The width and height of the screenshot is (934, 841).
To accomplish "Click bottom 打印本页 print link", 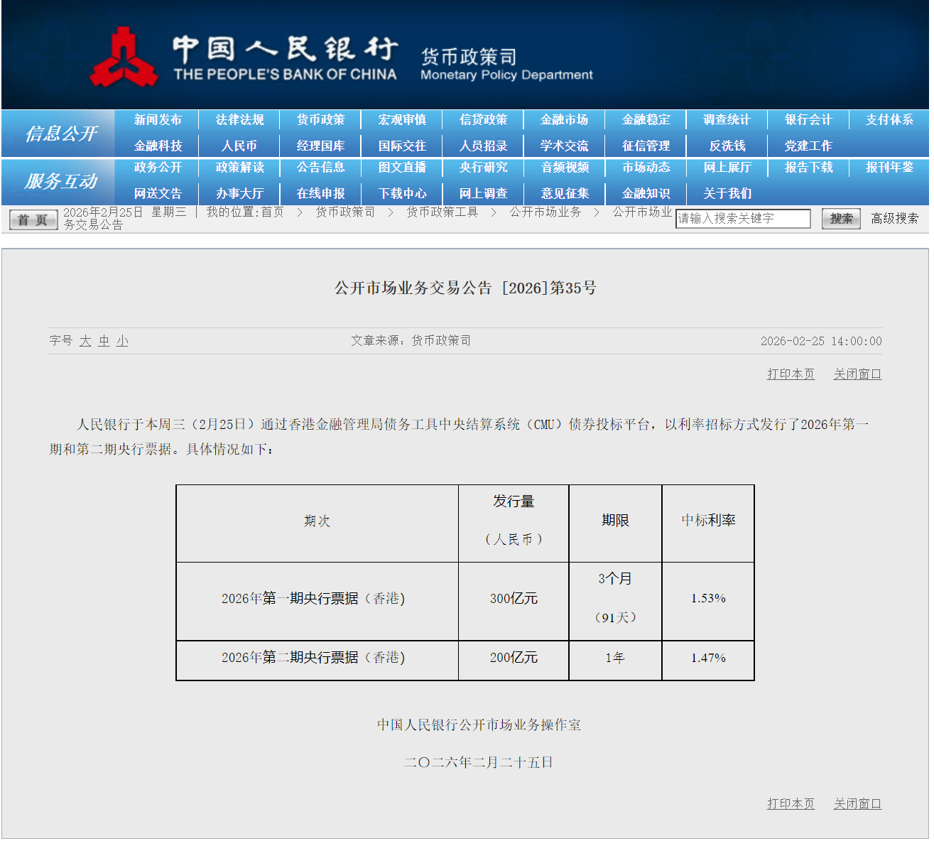I will pyautogui.click(x=790, y=804).
